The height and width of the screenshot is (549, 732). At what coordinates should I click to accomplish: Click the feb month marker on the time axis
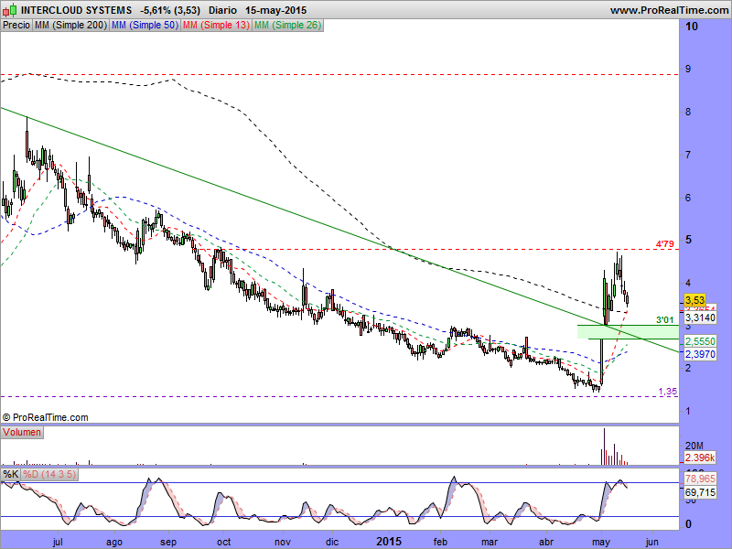[x=440, y=542]
